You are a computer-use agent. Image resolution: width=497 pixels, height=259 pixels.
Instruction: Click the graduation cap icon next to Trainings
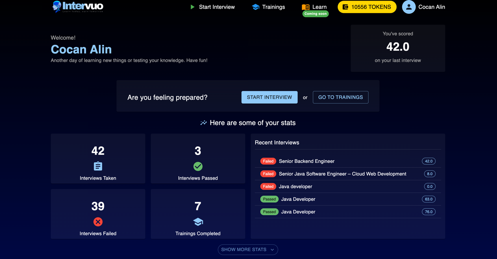[256, 7]
